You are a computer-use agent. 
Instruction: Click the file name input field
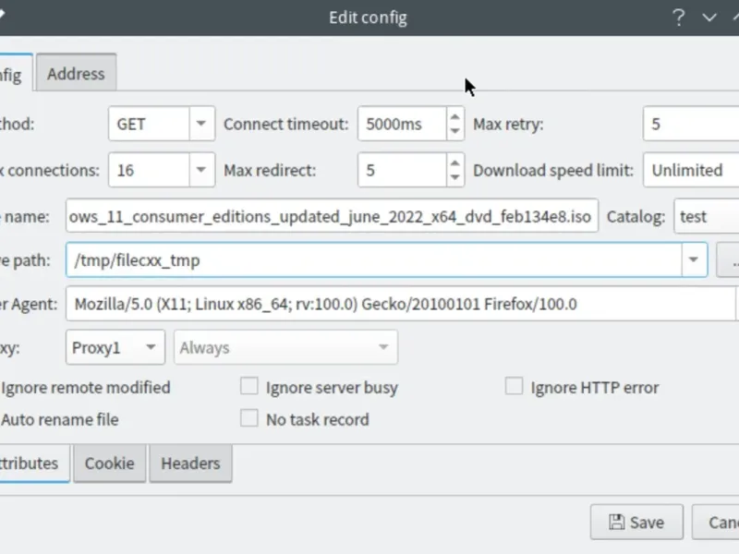[333, 217]
